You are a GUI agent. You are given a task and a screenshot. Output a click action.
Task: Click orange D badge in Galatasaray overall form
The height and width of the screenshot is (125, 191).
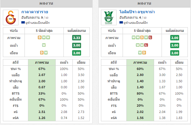point(40,37)
